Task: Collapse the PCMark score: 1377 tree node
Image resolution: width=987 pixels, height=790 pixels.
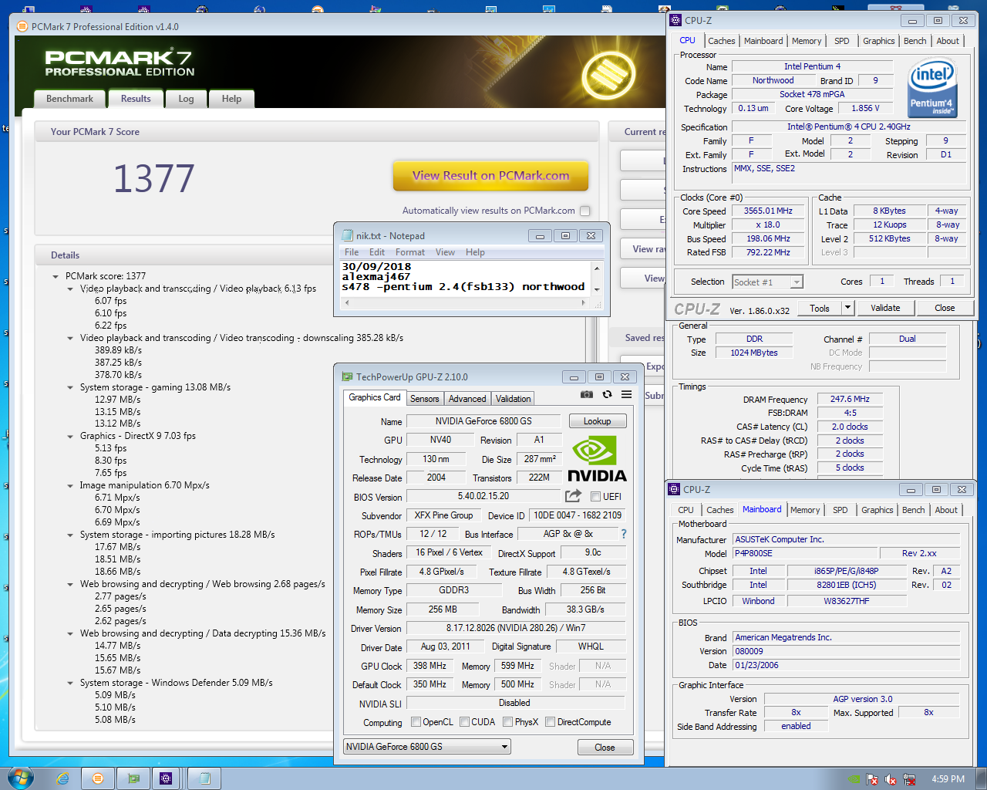Action: (56, 276)
